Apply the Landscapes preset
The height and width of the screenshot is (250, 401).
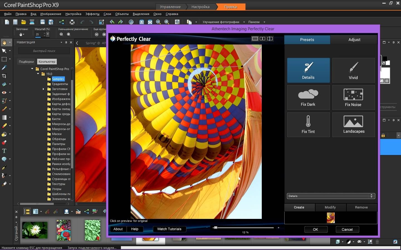(353, 125)
